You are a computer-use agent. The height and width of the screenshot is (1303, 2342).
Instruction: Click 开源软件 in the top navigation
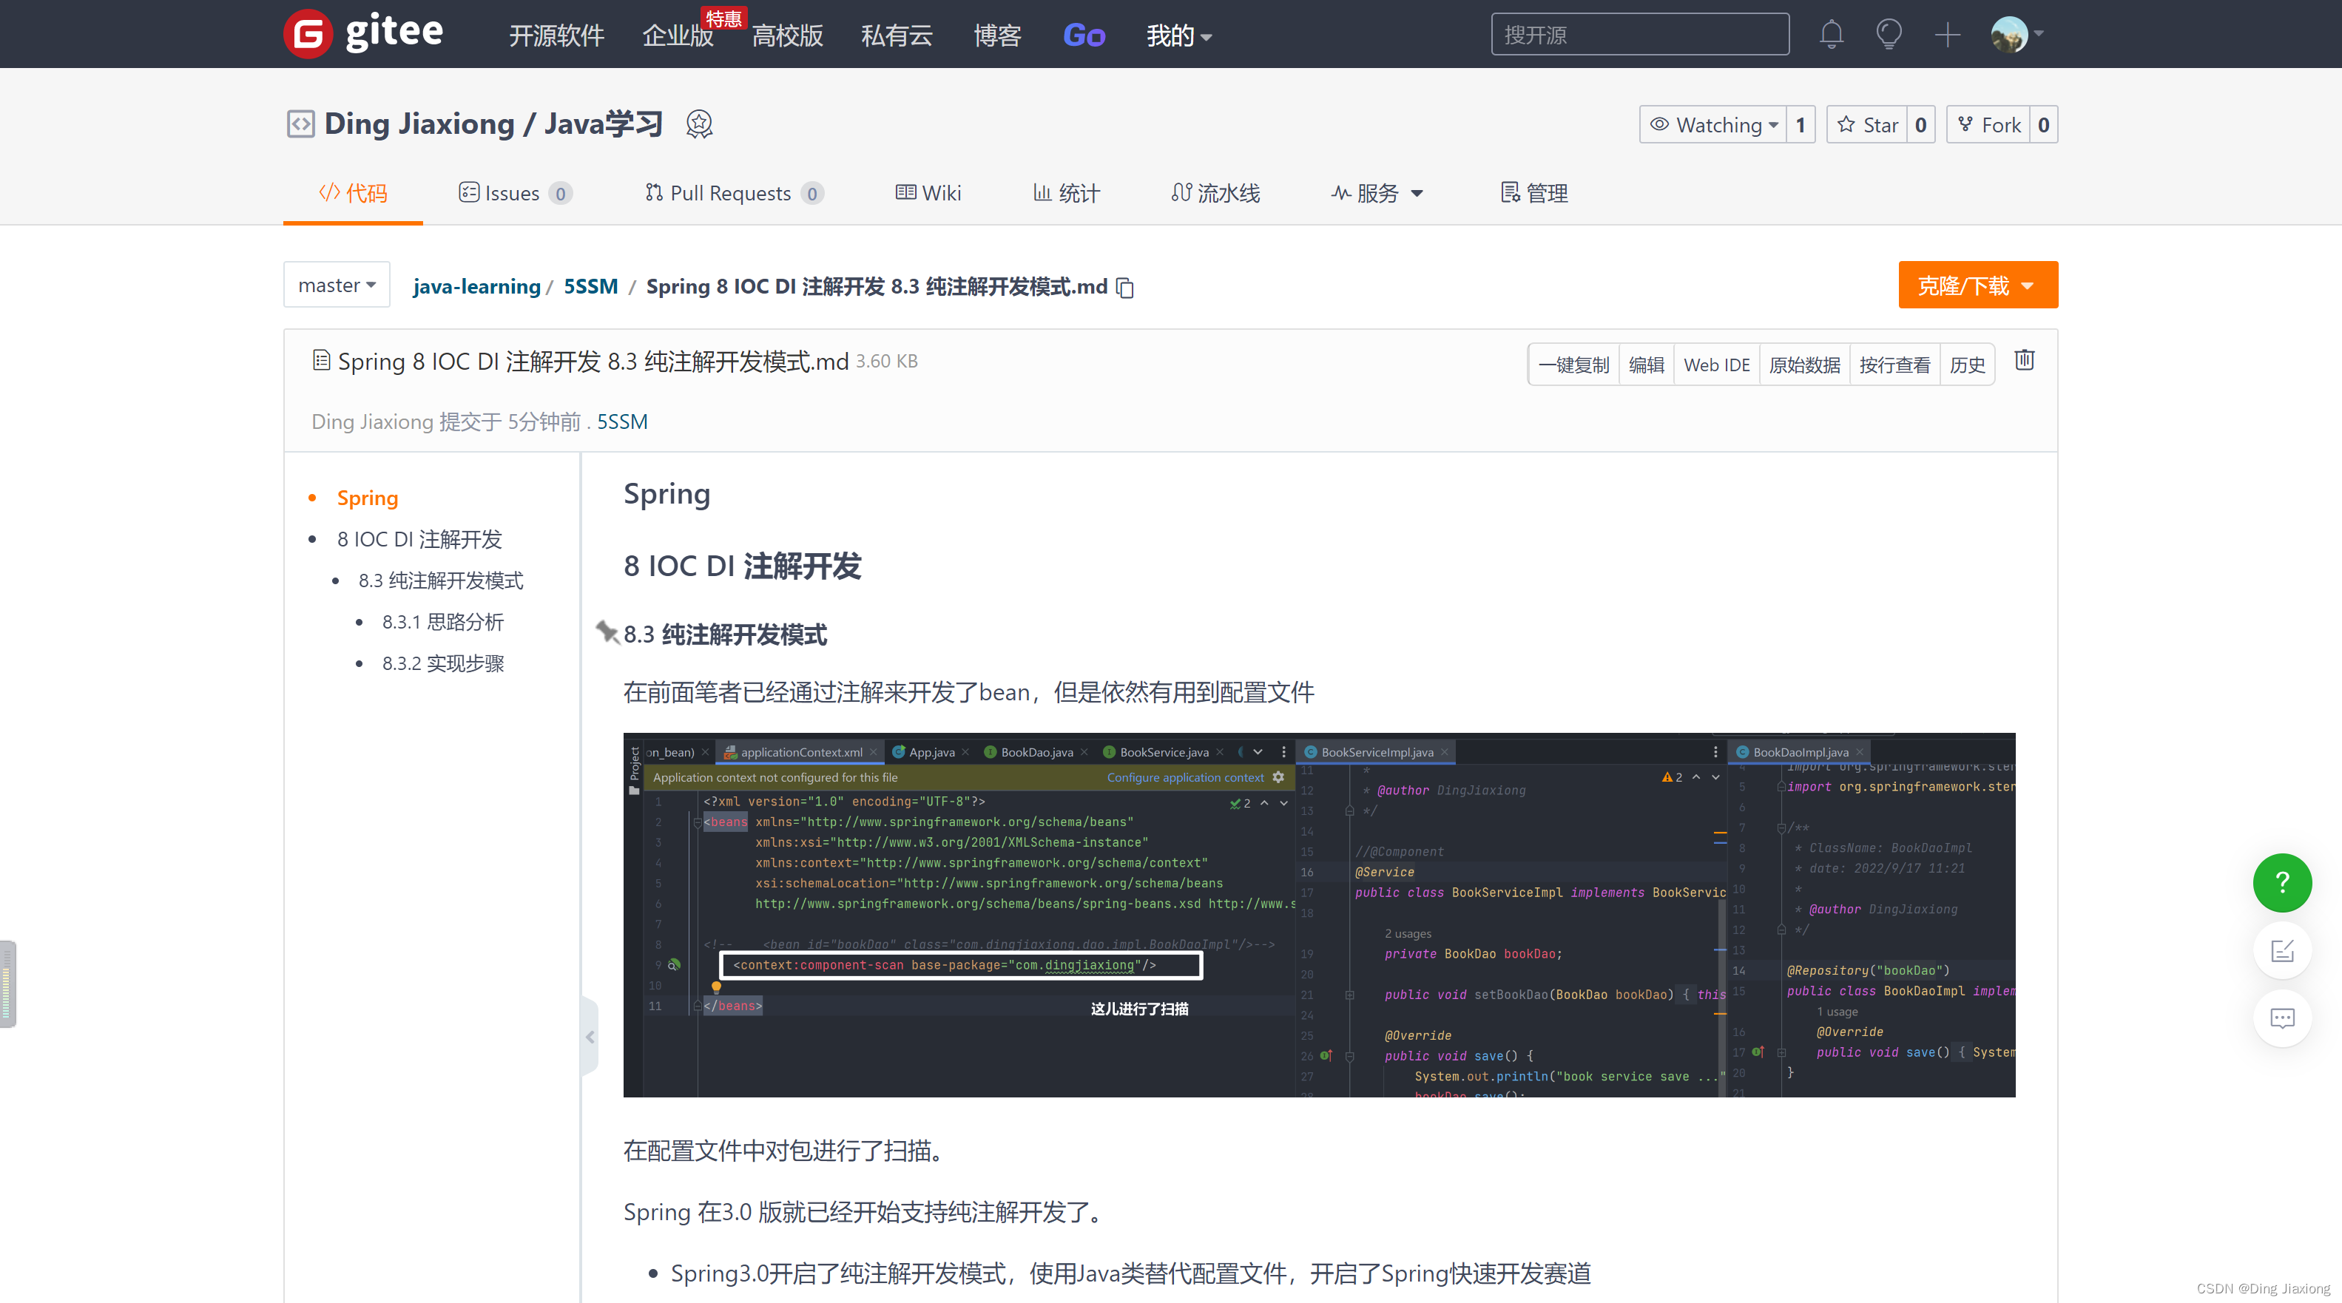click(x=556, y=35)
